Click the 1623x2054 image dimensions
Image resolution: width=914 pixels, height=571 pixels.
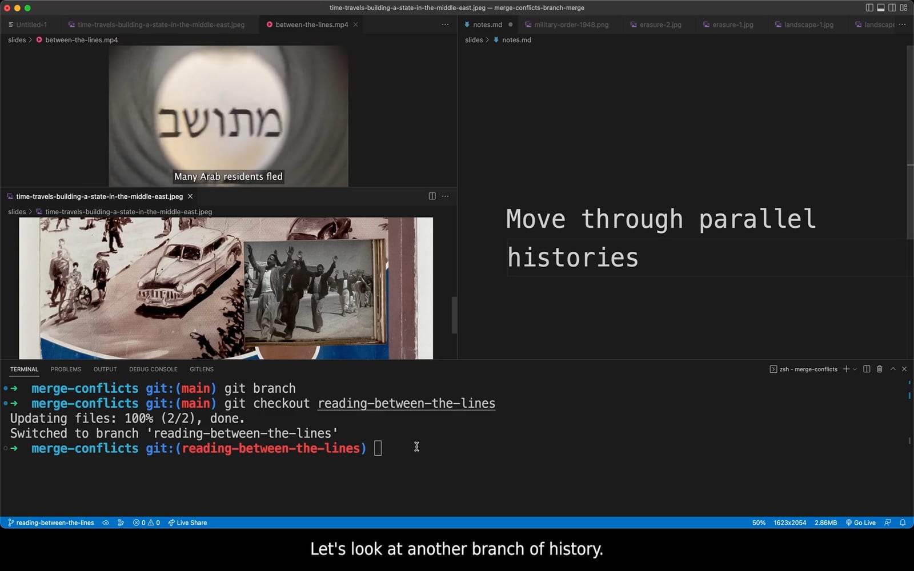(790, 522)
